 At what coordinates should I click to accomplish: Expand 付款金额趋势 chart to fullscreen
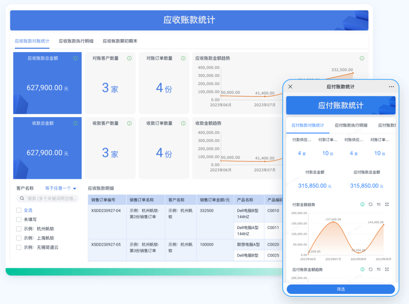tap(387, 204)
